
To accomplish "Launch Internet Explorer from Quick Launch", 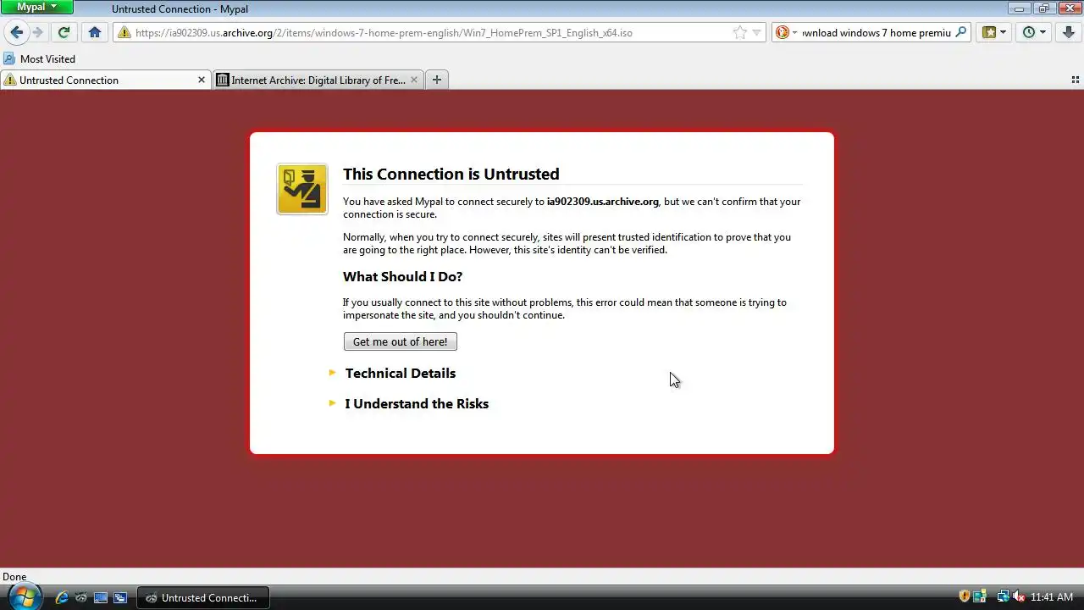I will coord(62,597).
